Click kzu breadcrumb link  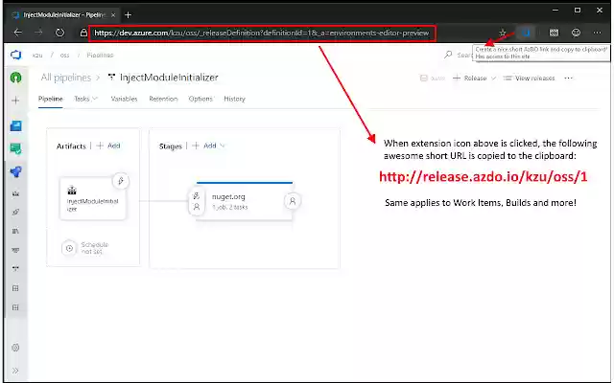37,56
